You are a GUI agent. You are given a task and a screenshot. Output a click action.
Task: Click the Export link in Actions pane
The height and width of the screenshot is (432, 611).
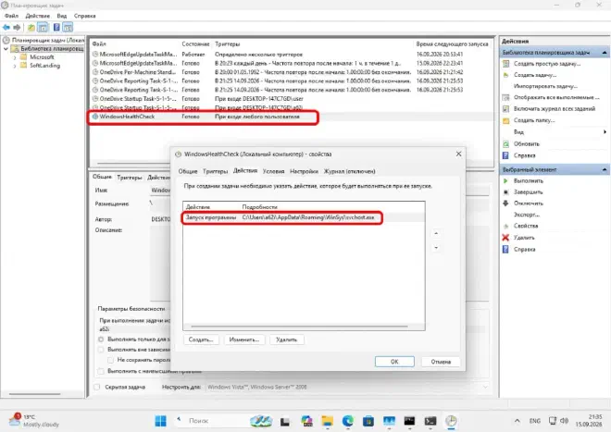tap(526, 215)
